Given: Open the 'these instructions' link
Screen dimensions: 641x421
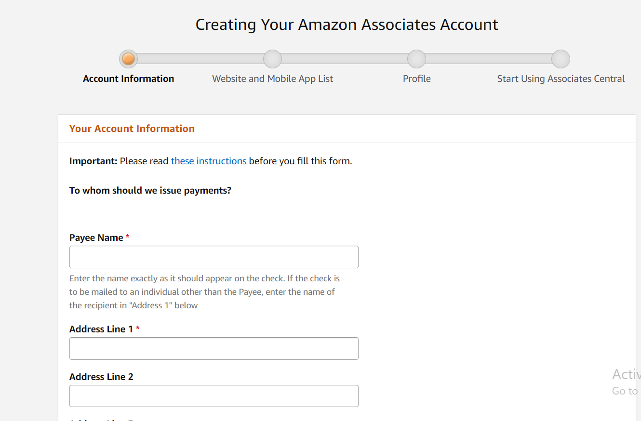Looking at the screenshot, I should click(208, 161).
